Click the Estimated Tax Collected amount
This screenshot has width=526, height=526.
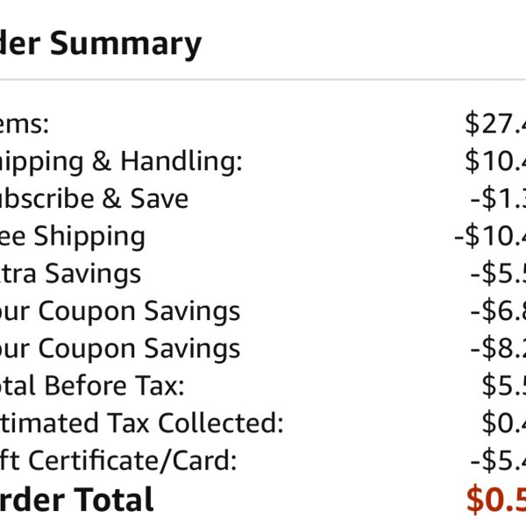click(x=504, y=423)
